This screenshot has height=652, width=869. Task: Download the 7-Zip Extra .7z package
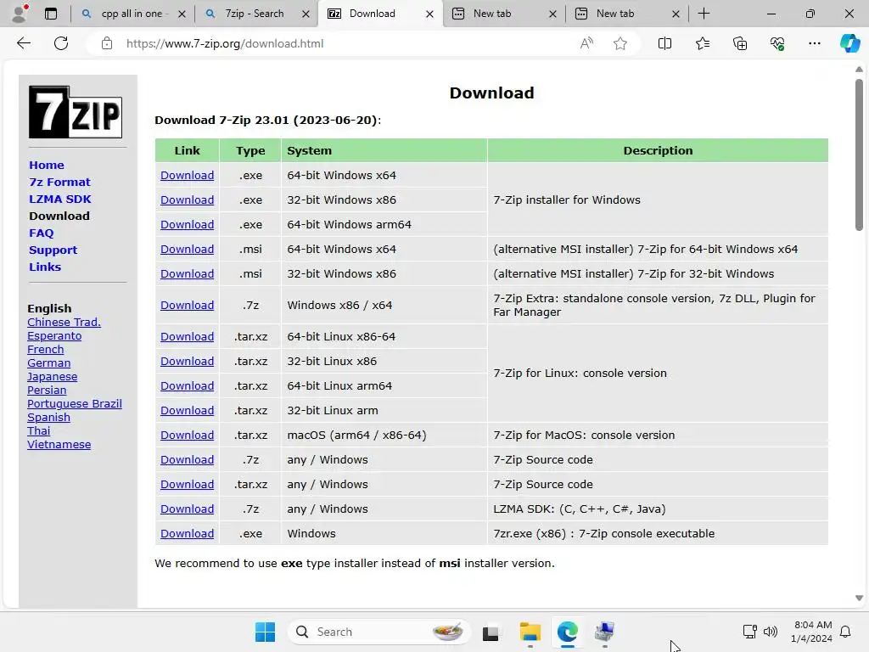click(187, 305)
